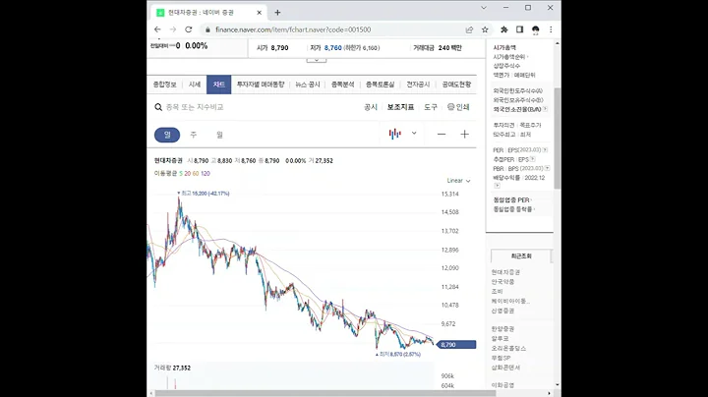Open a new browser tab
The width and height of the screenshot is (708, 397).
pos(277,13)
